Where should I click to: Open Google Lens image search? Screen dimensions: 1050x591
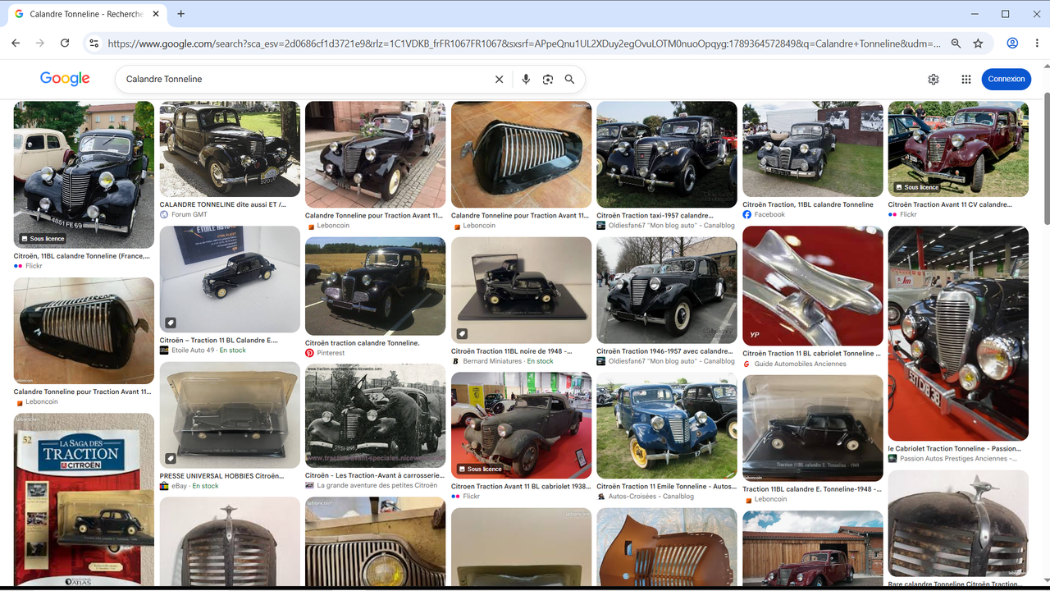(548, 80)
